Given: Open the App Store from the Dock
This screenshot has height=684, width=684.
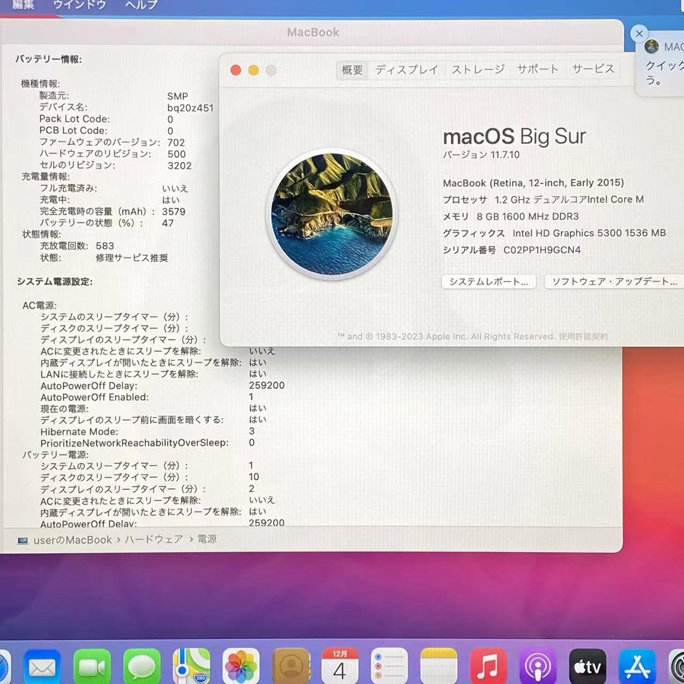Looking at the screenshot, I should tap(637, 666).
